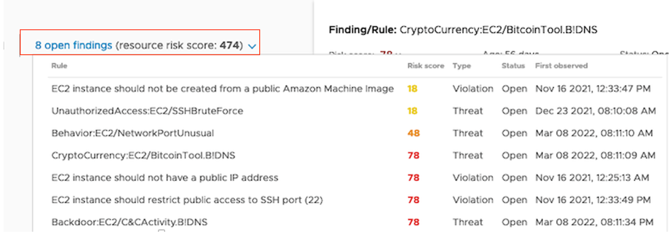
Task: Sort by the First observed column header
Action: click(x=561, y=66)
